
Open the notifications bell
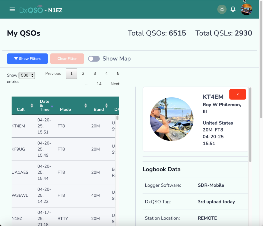(x=233, y=10)
